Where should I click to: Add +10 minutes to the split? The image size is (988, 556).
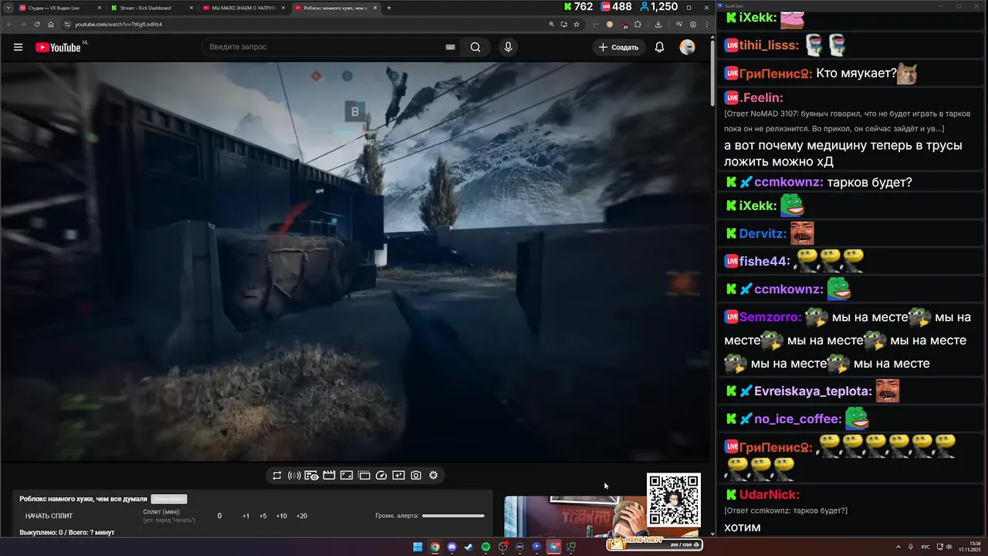(x=281, y=516)
